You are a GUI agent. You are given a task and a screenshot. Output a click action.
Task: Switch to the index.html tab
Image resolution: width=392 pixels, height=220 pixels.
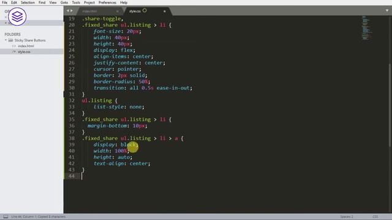pos(90,11)
